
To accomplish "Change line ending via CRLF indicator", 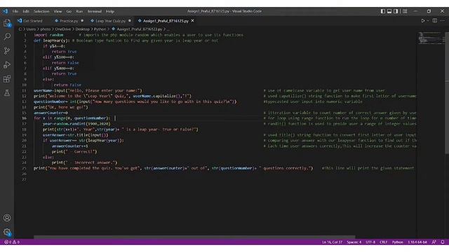I will pyautogui.click(x=383, y=242).
